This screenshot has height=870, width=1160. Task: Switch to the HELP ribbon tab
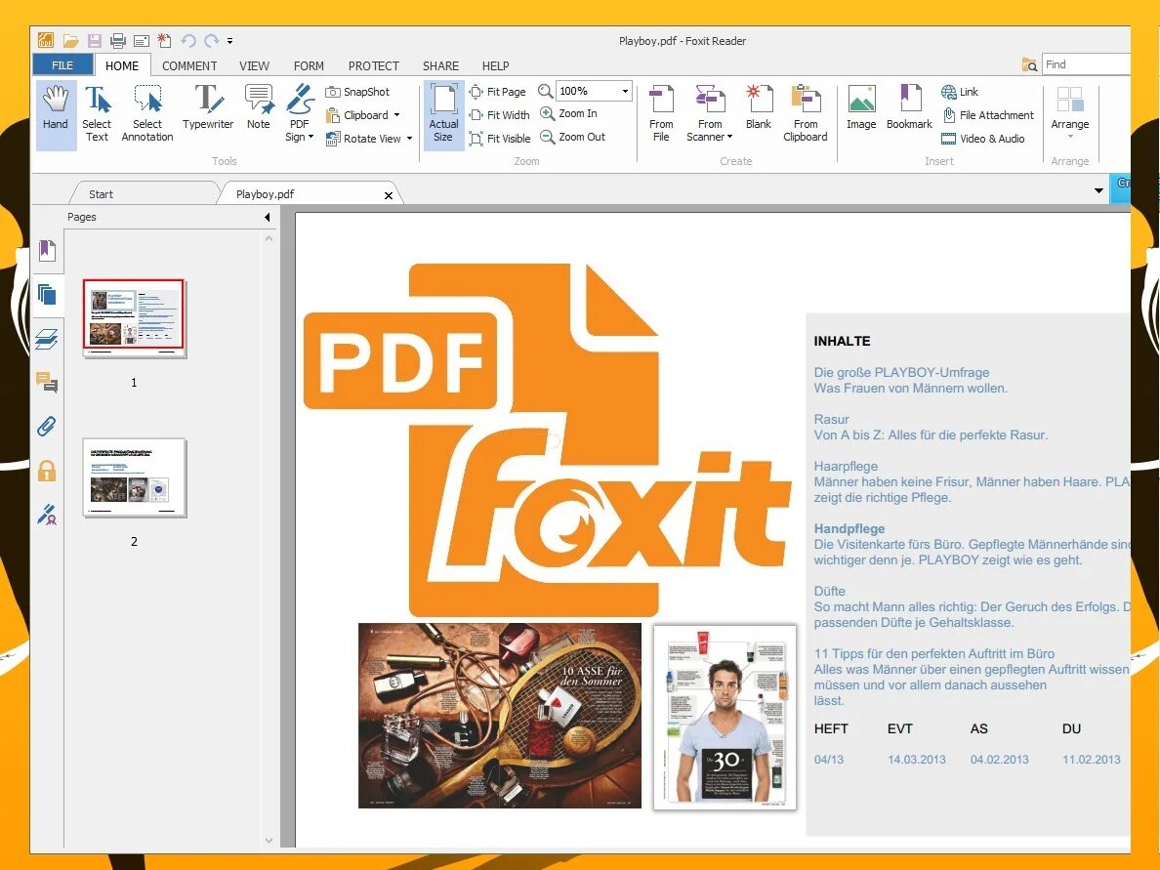point(496,65)
